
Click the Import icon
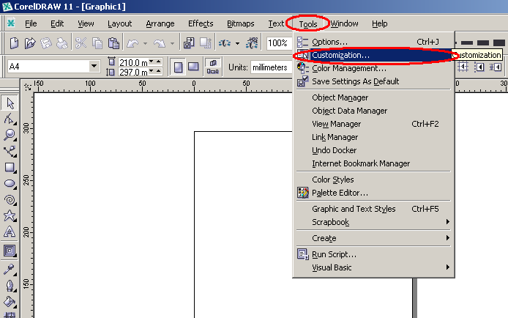point(189,42)
